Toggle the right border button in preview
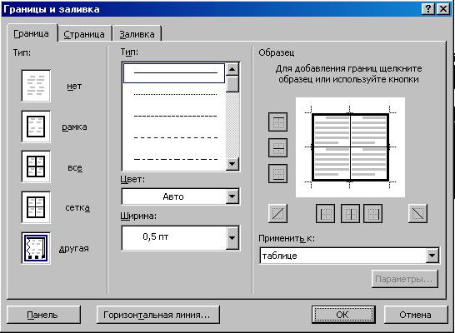 tap(372, 214)
